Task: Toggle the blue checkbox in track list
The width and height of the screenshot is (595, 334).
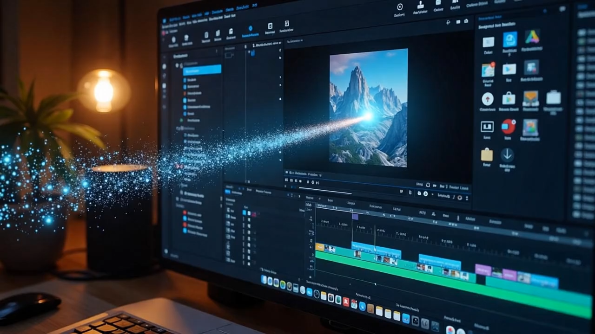Action: coord(245,212)
